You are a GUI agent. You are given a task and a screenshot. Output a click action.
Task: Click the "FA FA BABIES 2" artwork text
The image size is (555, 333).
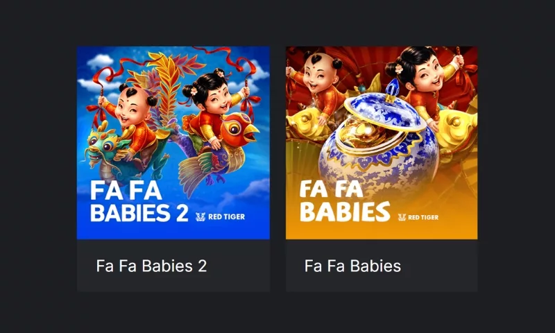[x=139, y=201]
